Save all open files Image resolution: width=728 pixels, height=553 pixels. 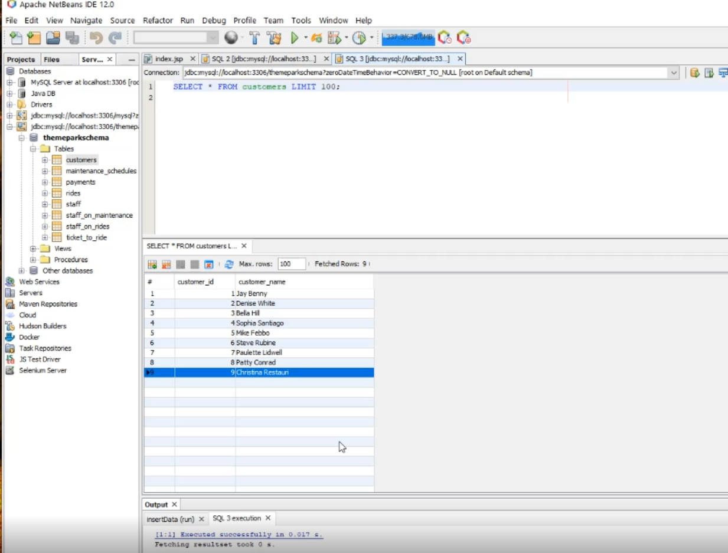(x=72, y=37)
